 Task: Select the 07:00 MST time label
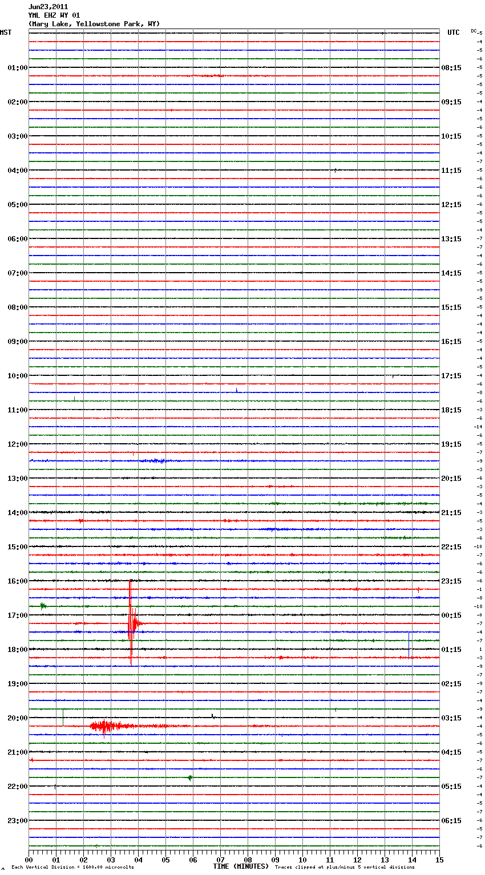point(18,273)
